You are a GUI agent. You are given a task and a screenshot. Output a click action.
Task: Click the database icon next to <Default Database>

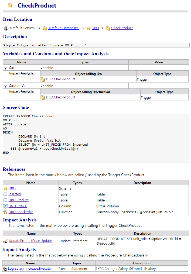point(45,28)
